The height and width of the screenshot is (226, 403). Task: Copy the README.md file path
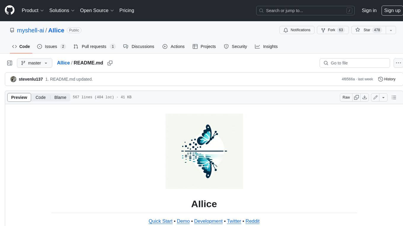point(110,63)
